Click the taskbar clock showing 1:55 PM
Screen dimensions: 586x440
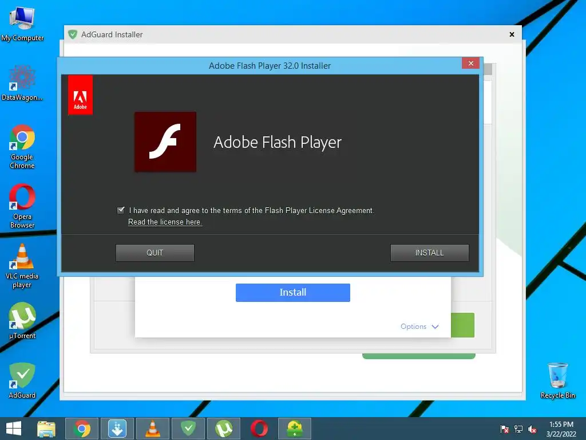pyautogui.click(x=561, y=429)
